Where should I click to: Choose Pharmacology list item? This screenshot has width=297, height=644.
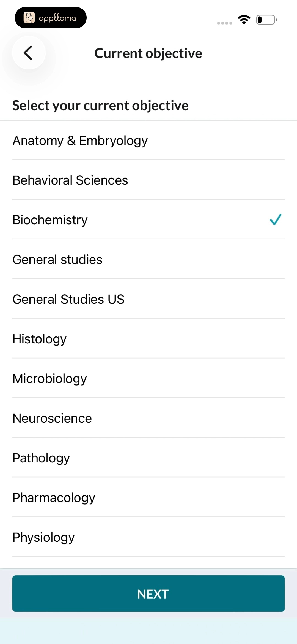(x=148, y=497)
